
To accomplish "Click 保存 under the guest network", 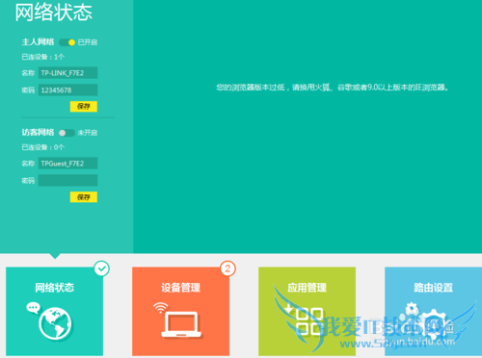I will (x=84, y=197).
